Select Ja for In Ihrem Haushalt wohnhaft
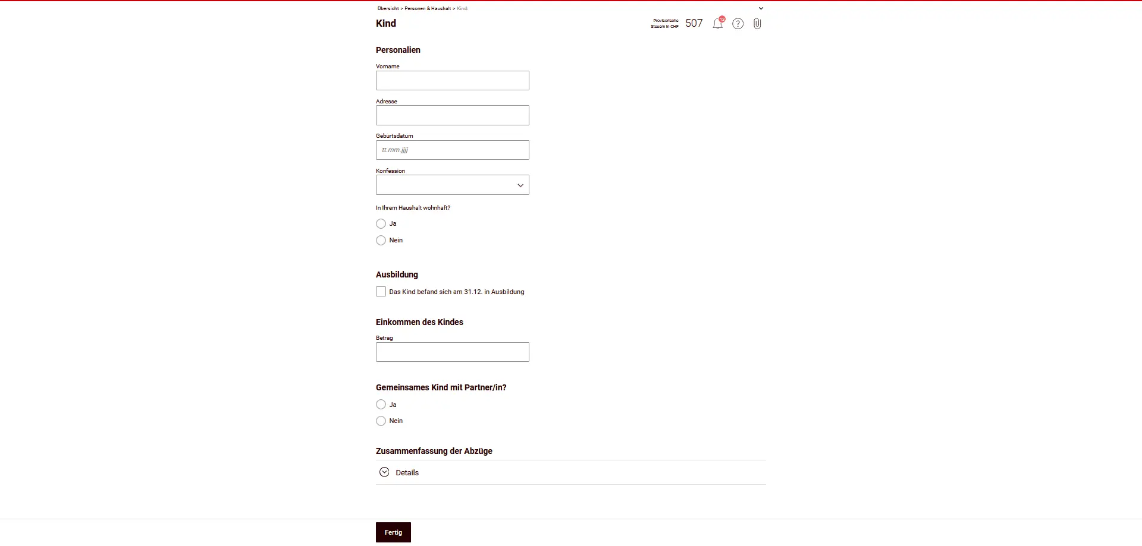The image size is (1142, 546). [381, 224]
